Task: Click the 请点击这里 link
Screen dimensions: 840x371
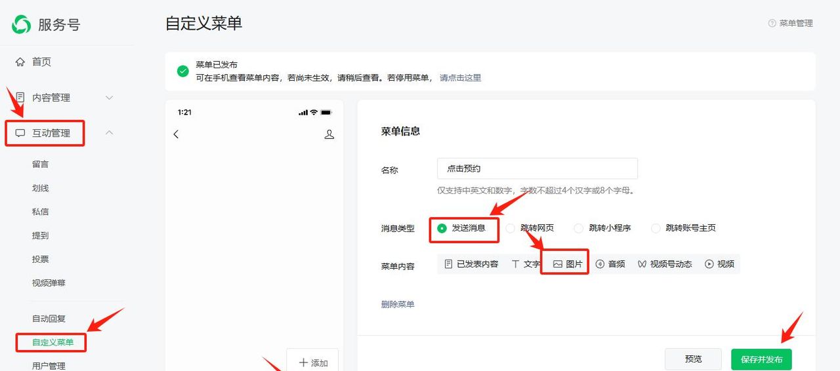Action: point(460,77)
